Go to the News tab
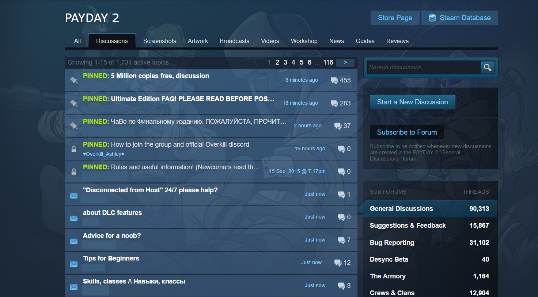Viewport: 538px width, 297px height. tap(337, 41)
